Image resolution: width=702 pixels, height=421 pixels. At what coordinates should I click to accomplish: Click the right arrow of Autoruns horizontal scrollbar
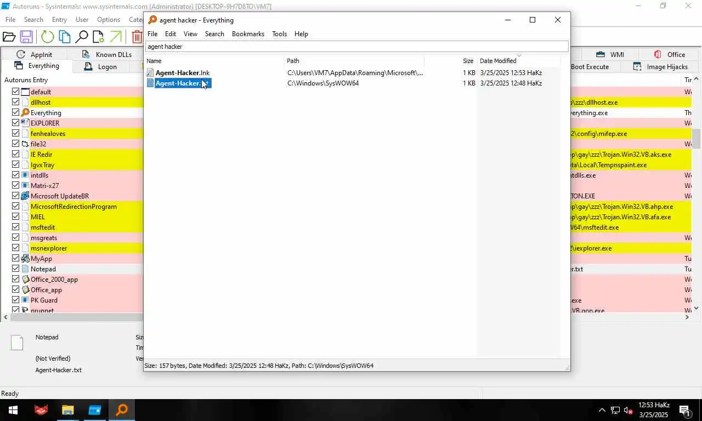click(687, 317)
